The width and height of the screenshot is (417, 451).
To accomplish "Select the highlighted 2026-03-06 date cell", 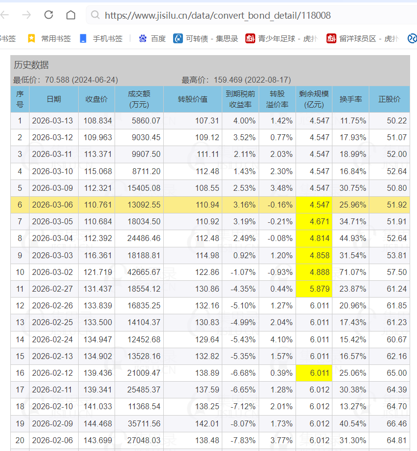I will pyautogui.click(x=52, y=205).
